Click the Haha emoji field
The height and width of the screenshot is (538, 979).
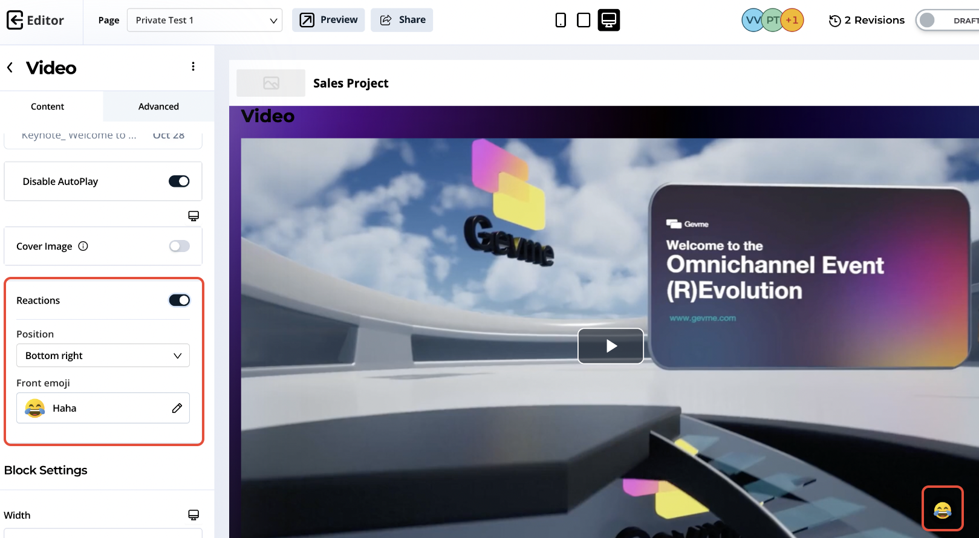click(103, 408)
